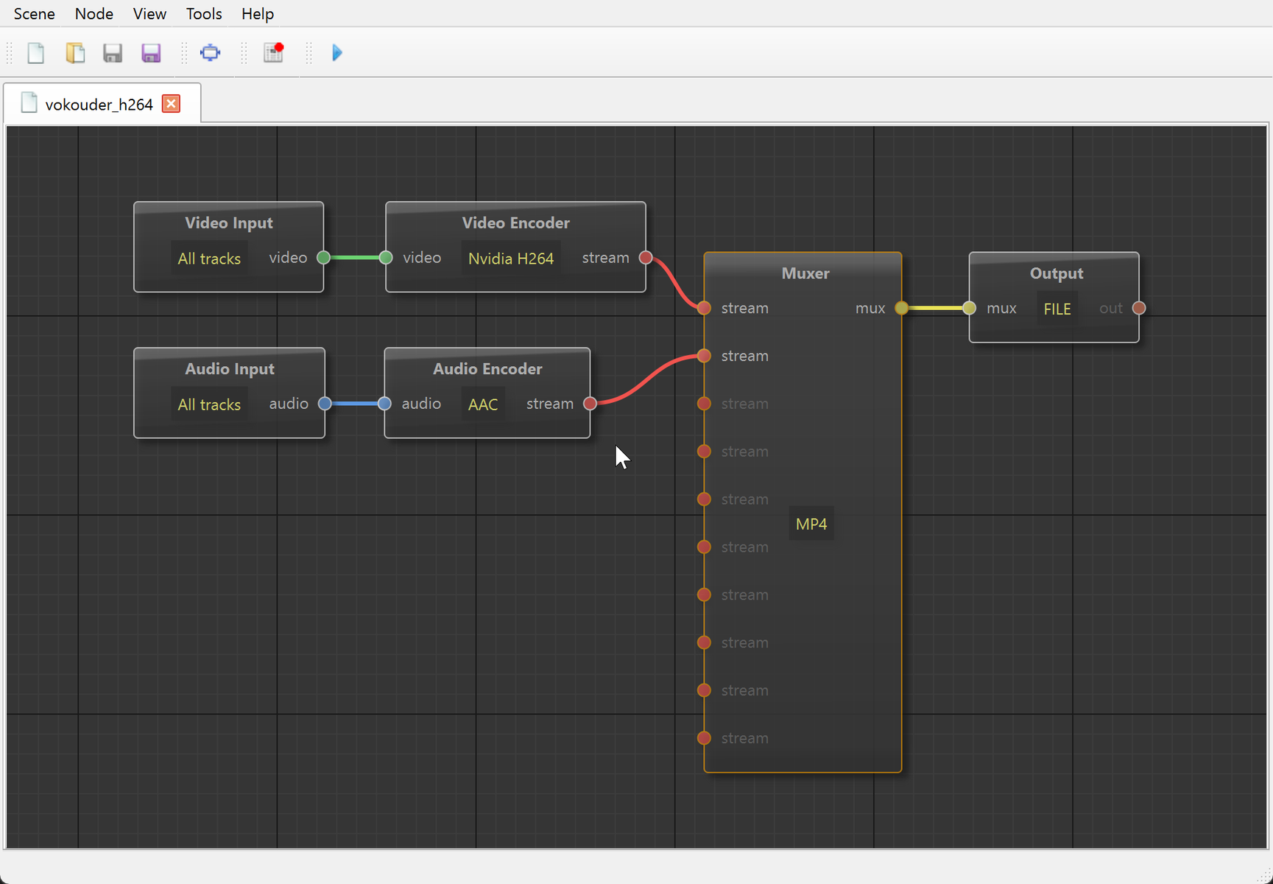Close the vokouder_h264 tab
The image size is (1273, 884).
[x=171, y=104]
